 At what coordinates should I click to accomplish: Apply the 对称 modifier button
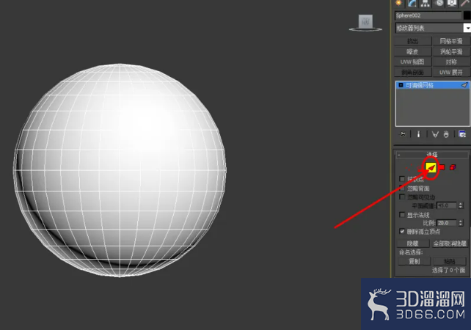[x=451, y=62]
